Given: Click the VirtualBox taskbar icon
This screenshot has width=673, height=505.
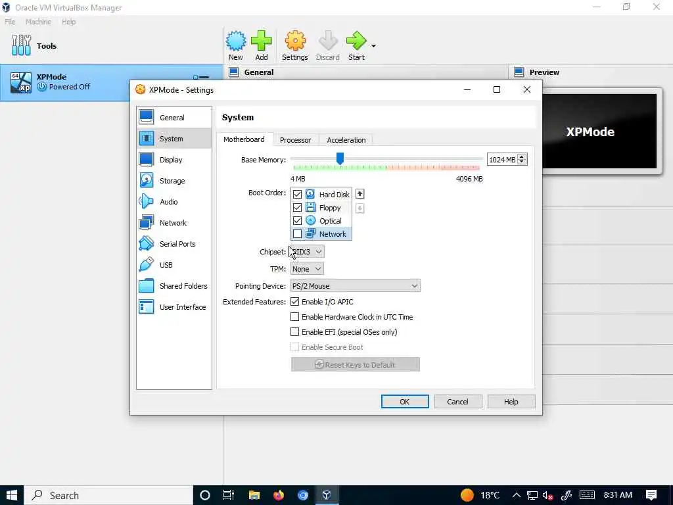Looking at the screenshot, I should click(x=326, y=495).
